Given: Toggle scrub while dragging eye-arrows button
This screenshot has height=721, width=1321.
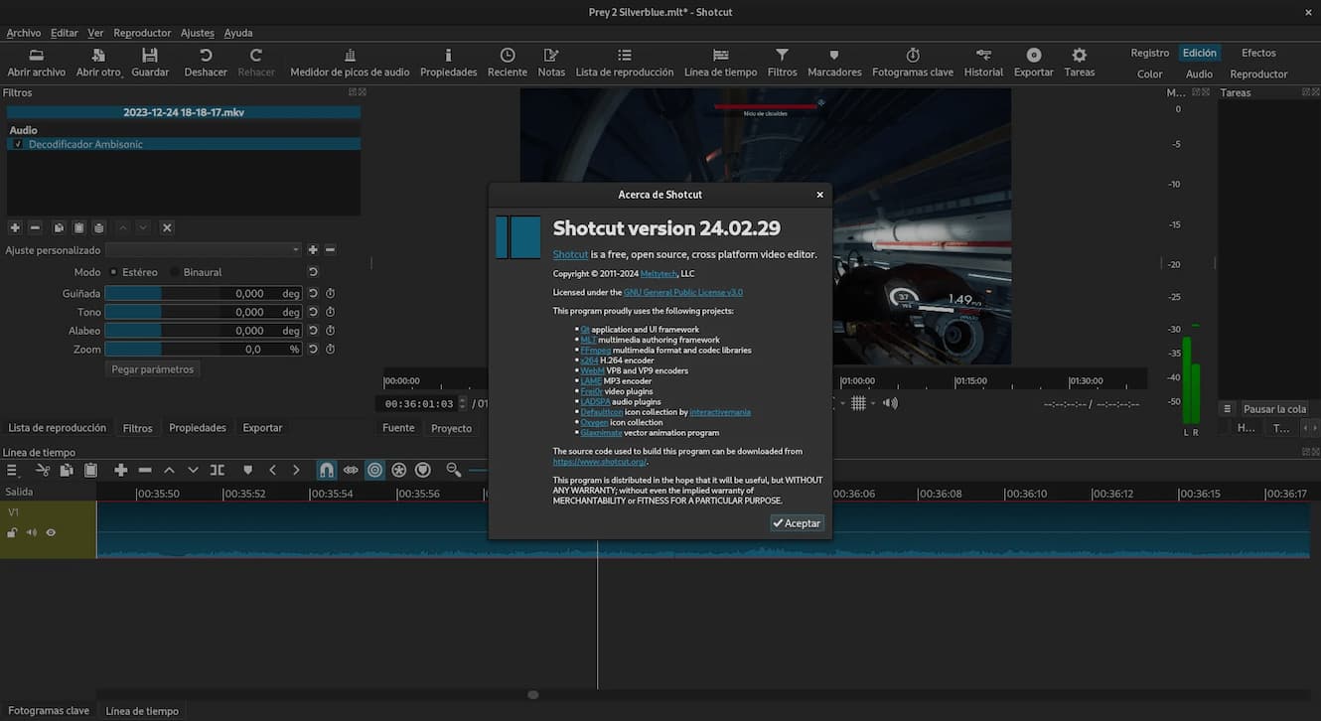Looking at the screenshot, I should [351, 470].
